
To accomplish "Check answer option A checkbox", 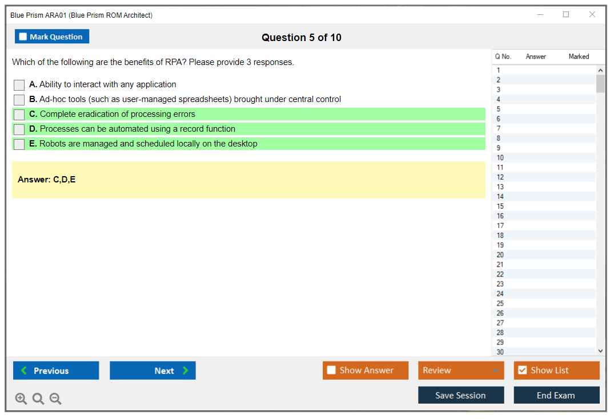I will 19,85.
